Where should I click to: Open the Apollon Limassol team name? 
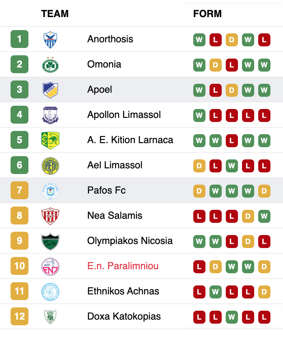point(124,115)
